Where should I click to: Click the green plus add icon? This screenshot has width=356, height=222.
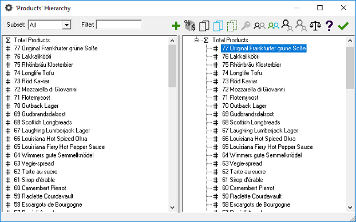click(x=176, y=26)
